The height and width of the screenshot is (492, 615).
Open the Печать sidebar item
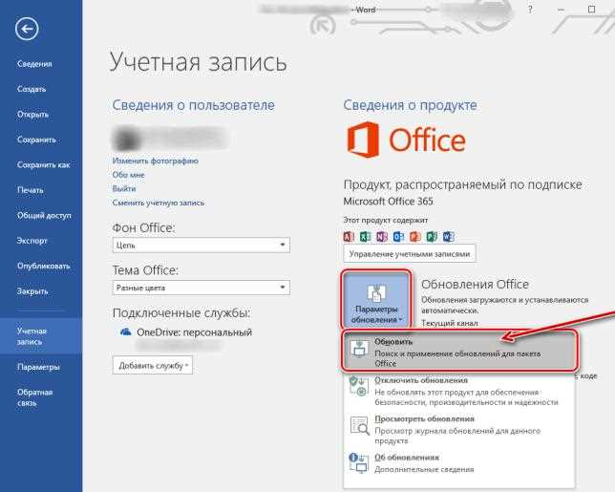click(x=31, y=190)
